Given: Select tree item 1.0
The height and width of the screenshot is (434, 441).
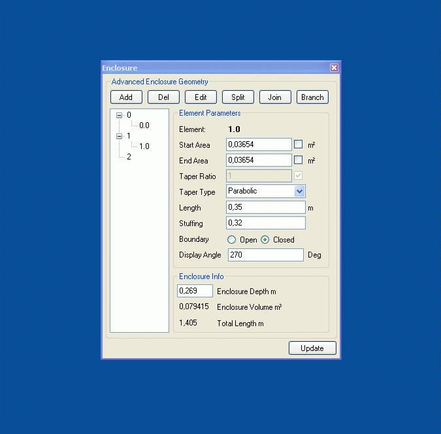Looking at the screenshot, I should (x=144, y=146).
